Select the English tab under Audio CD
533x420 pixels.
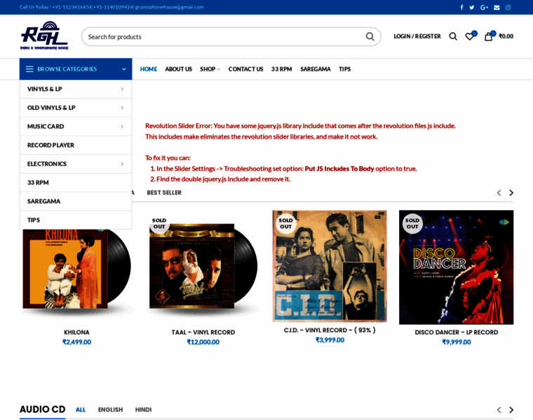pos(111,409)
